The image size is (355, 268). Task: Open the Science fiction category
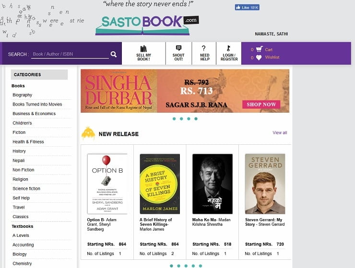(x=26, y=188)
